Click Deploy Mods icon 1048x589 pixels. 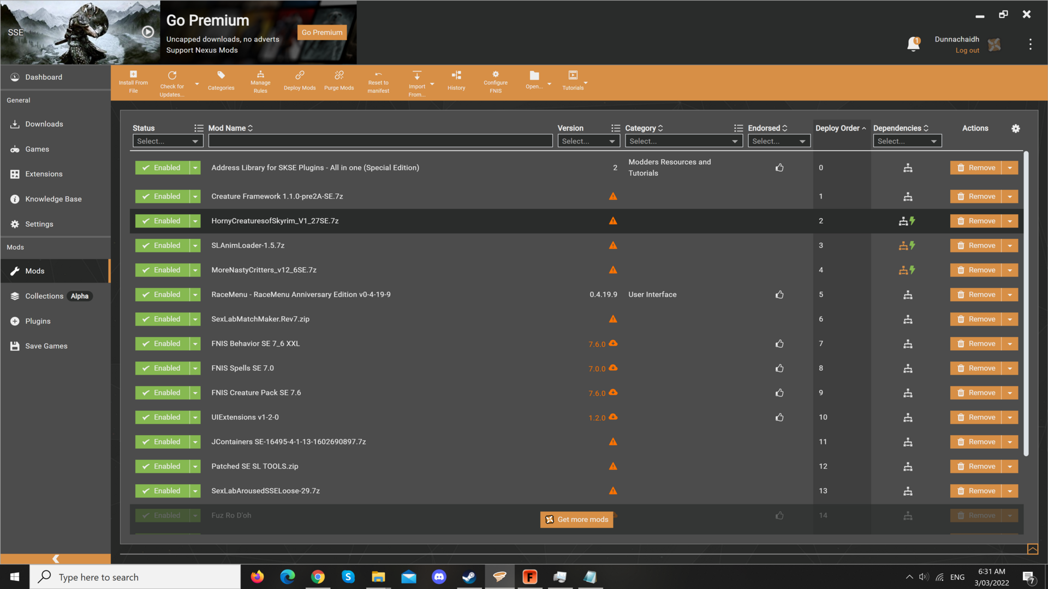pyautogui.click(x=300, y=75)
